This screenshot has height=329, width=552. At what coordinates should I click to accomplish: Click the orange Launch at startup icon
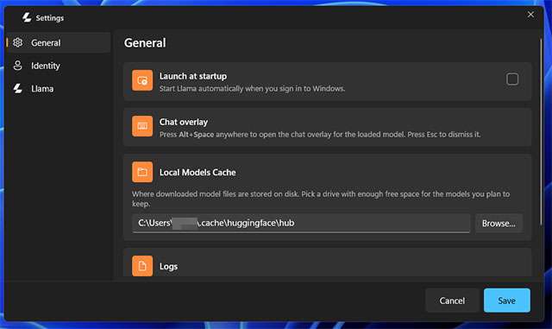pos(142,80)
